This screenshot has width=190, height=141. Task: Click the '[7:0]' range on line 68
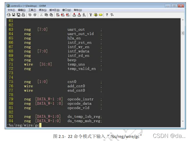[42, 51]
